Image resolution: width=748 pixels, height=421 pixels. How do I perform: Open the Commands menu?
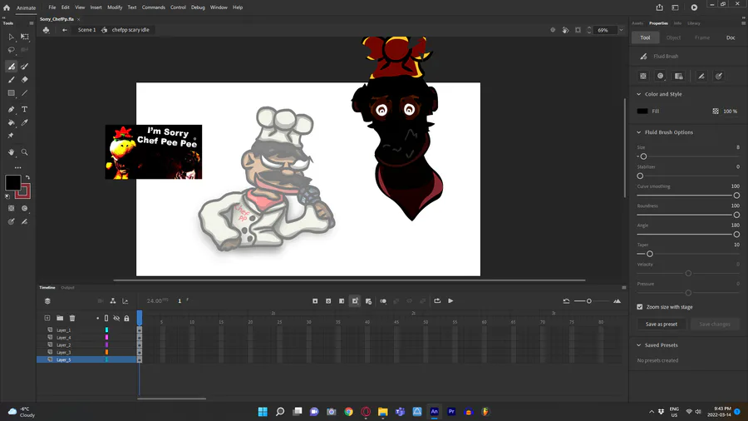point(153,7)
